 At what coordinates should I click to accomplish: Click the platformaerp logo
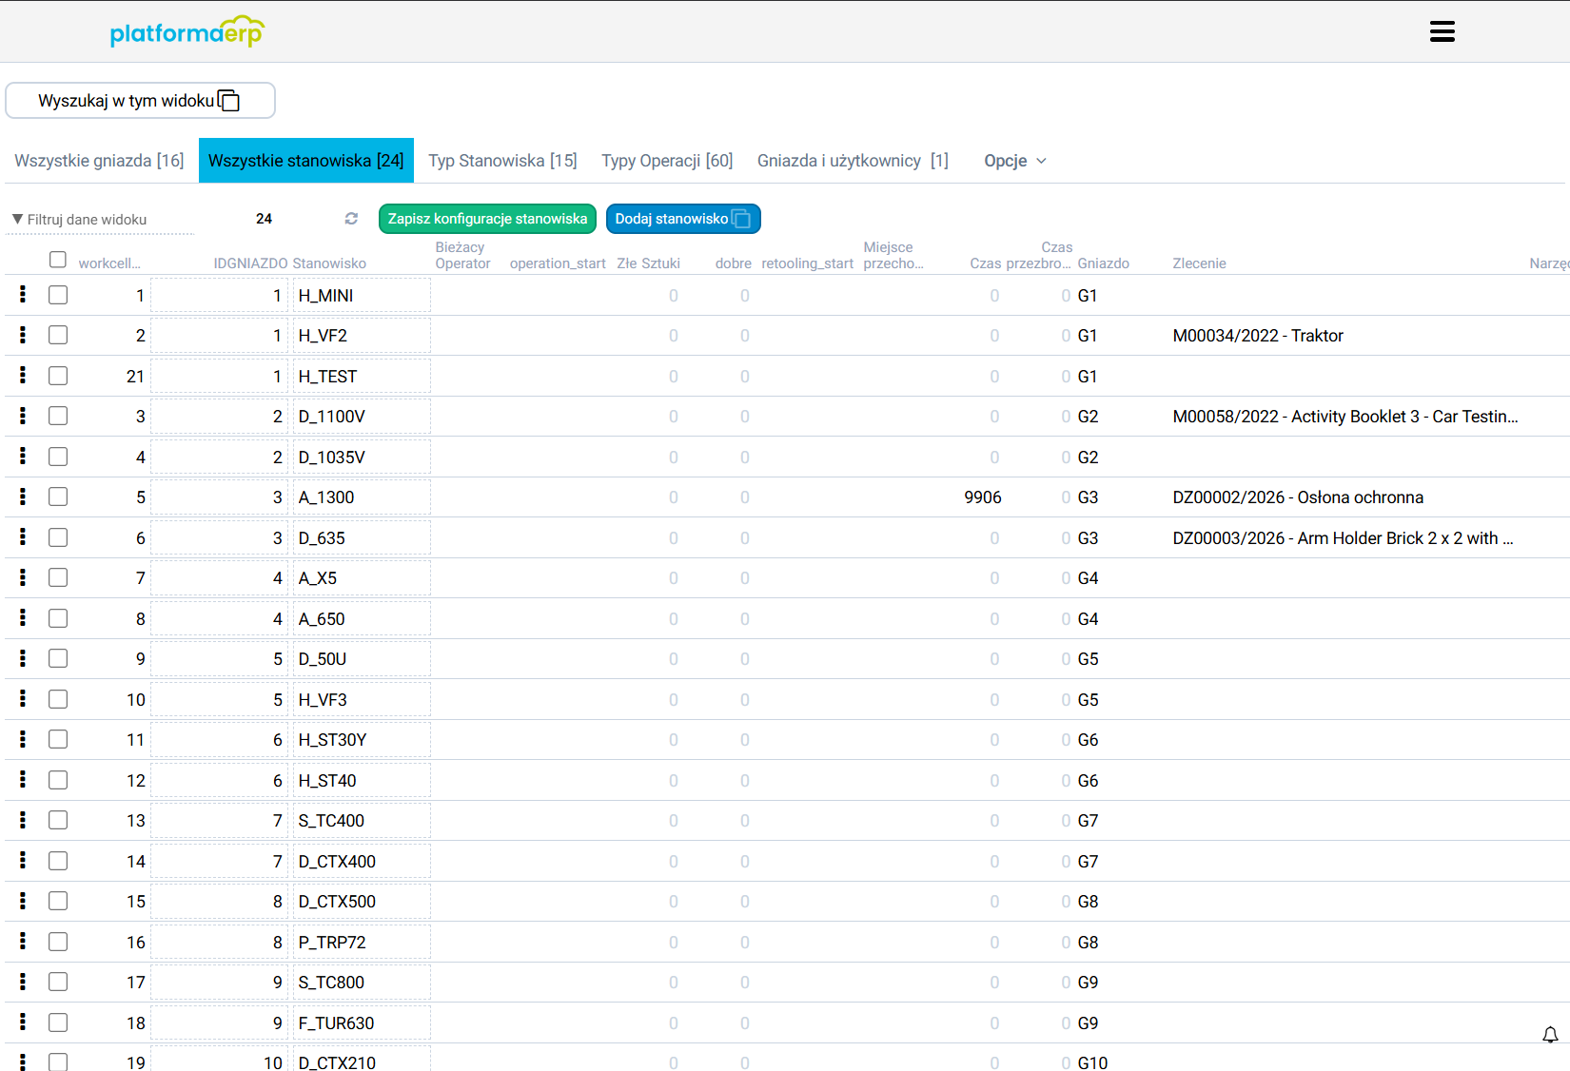pos(187,31)
